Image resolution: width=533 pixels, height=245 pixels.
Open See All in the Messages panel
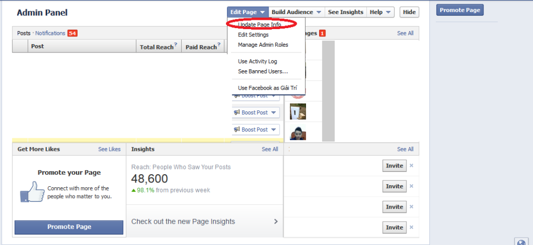click(405, 33)
